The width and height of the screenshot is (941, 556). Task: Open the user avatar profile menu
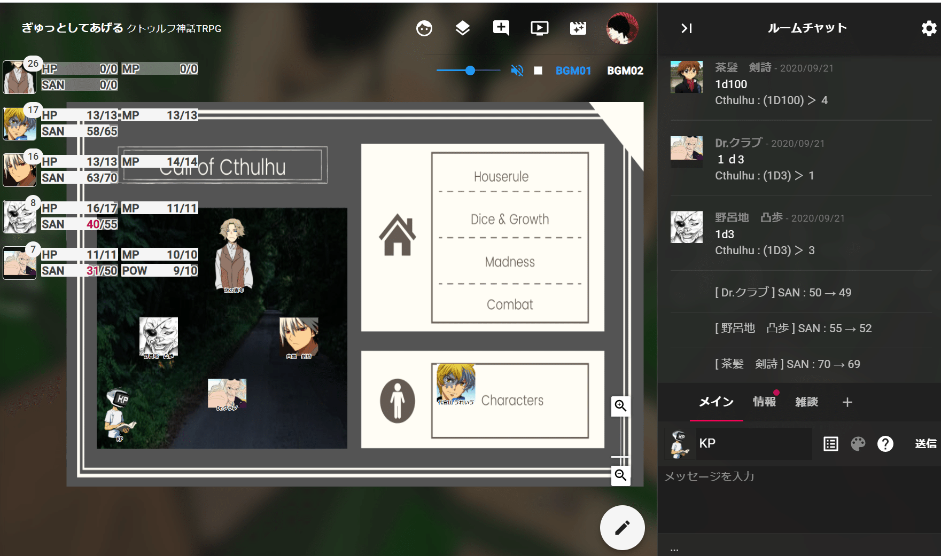point(623,28)
